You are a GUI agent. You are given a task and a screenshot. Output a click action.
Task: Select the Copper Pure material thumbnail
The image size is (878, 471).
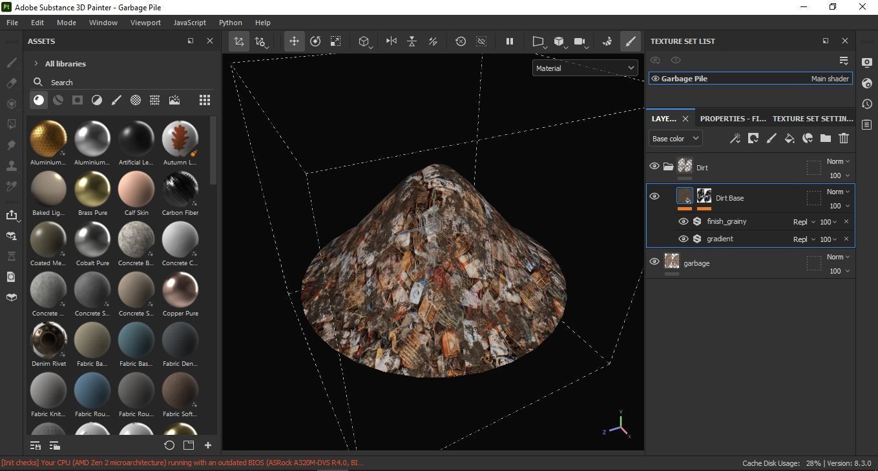pos(180,289)
